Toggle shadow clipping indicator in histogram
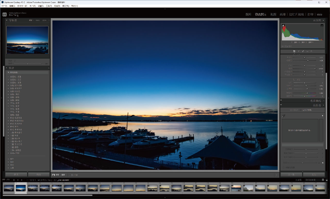 (283, 25)
